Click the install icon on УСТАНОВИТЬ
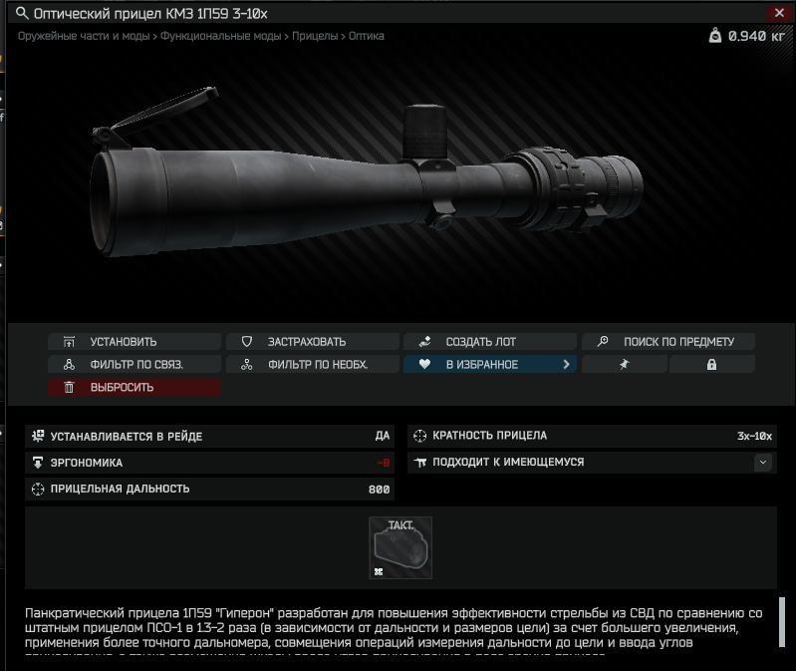Viewport: 796px width, 671px height. (x=69, y=342)
